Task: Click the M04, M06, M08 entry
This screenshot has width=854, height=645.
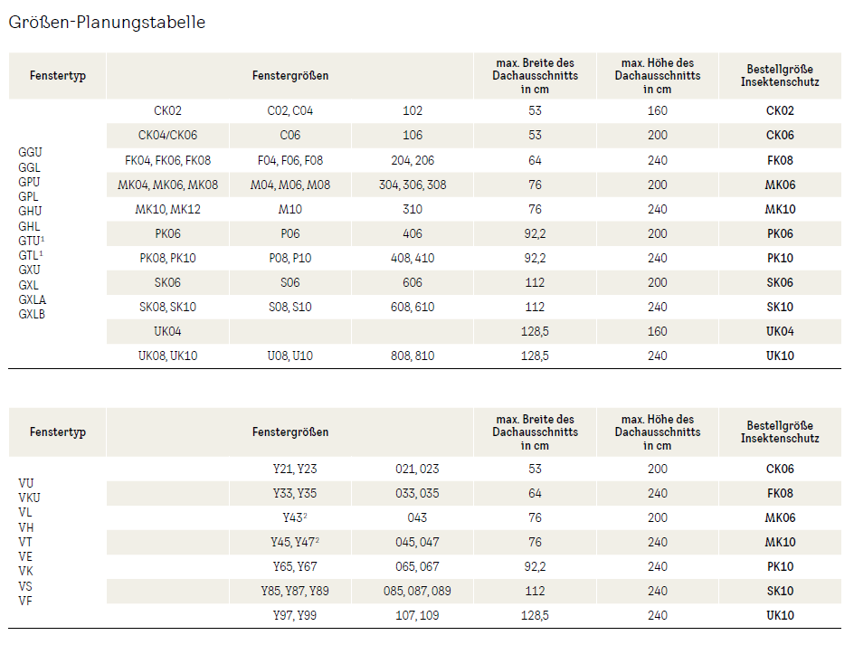Action: tap(290, 185)
